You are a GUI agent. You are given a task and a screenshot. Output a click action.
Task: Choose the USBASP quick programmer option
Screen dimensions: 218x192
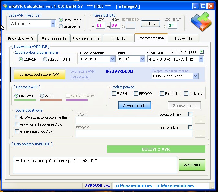point(21,59)
